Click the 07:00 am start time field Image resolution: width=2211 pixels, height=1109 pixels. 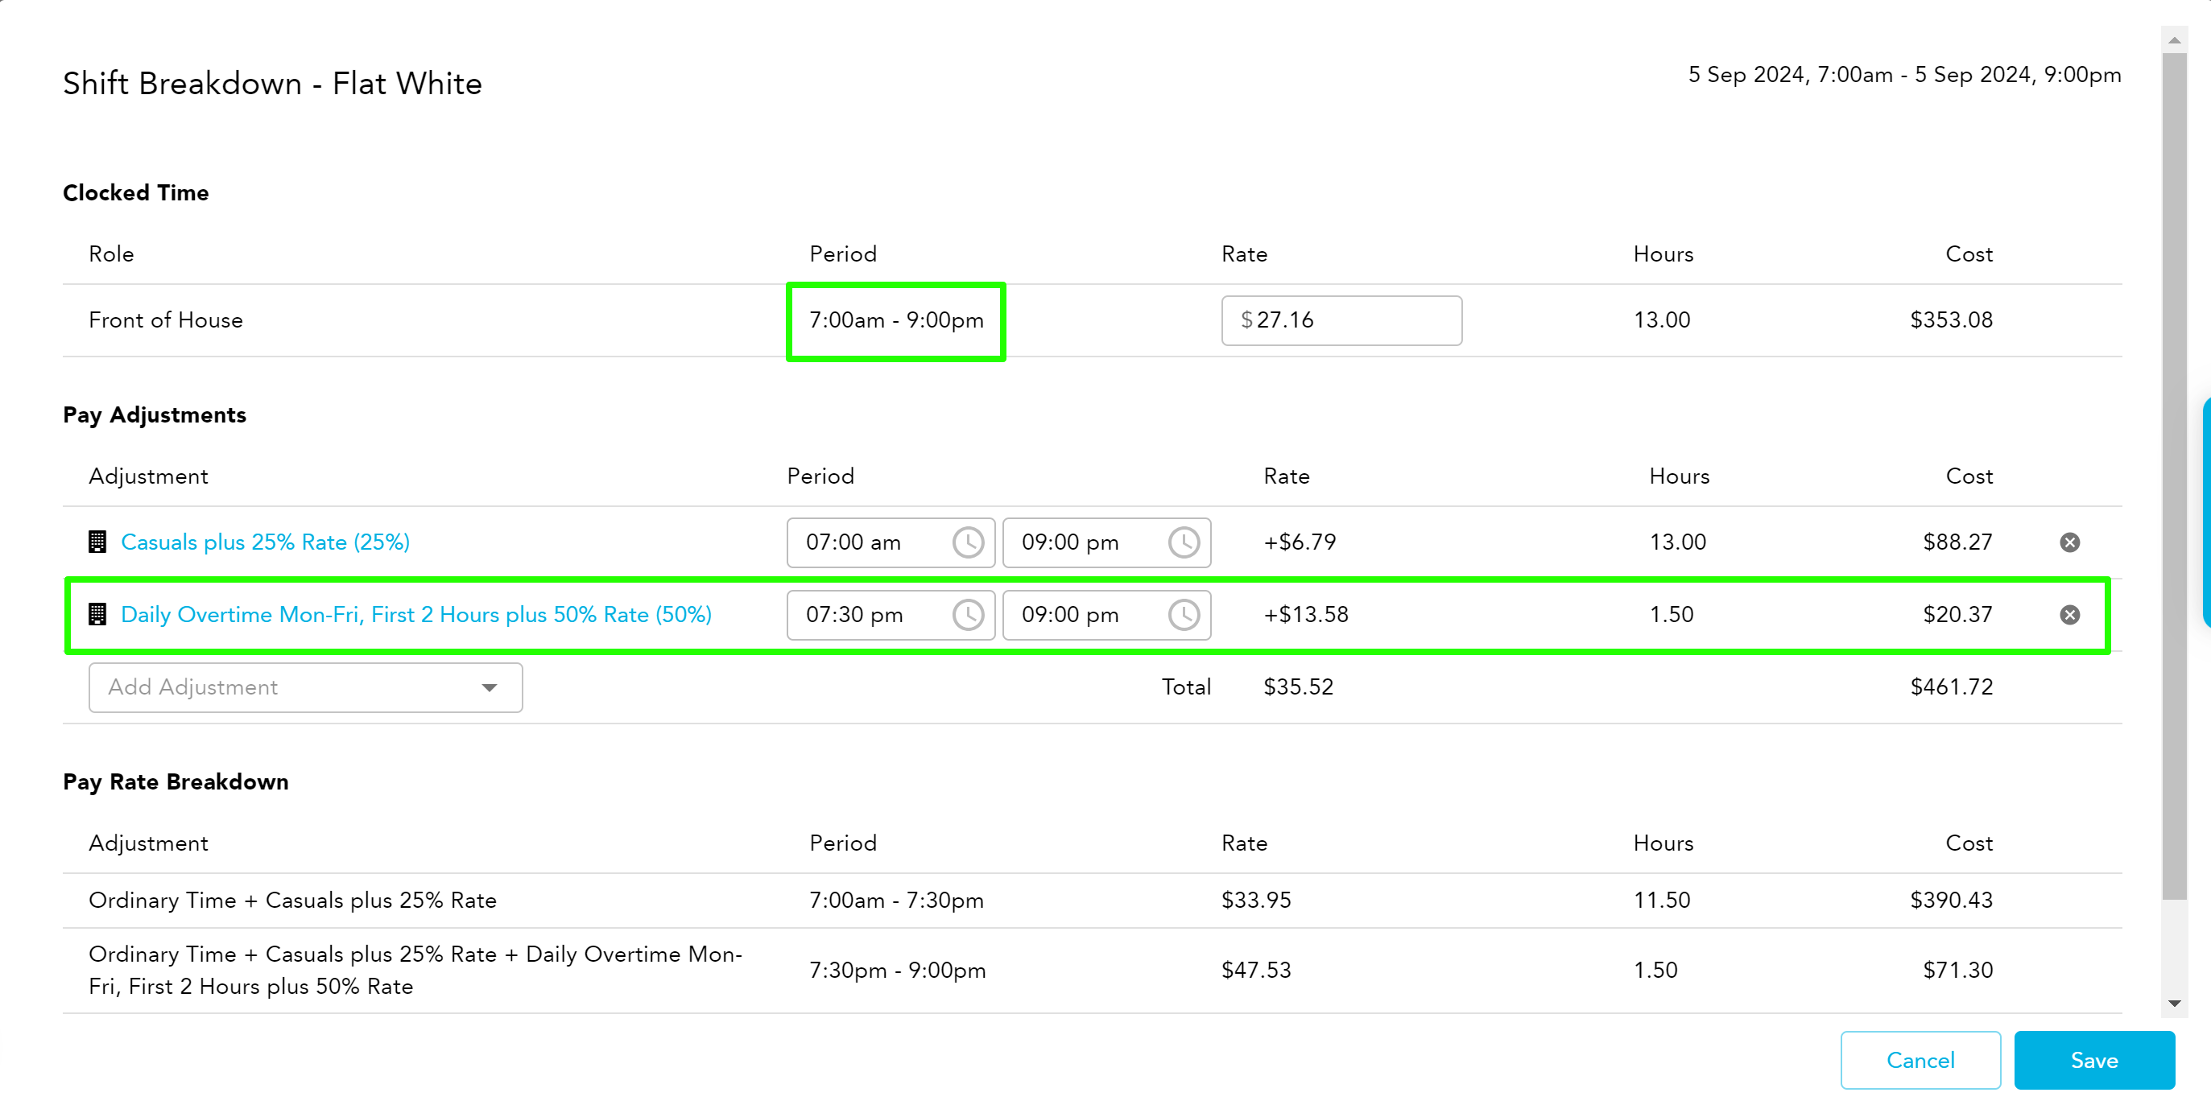891,542
